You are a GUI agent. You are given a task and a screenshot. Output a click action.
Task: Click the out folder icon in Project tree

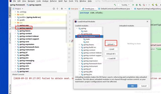pos(18,23)
